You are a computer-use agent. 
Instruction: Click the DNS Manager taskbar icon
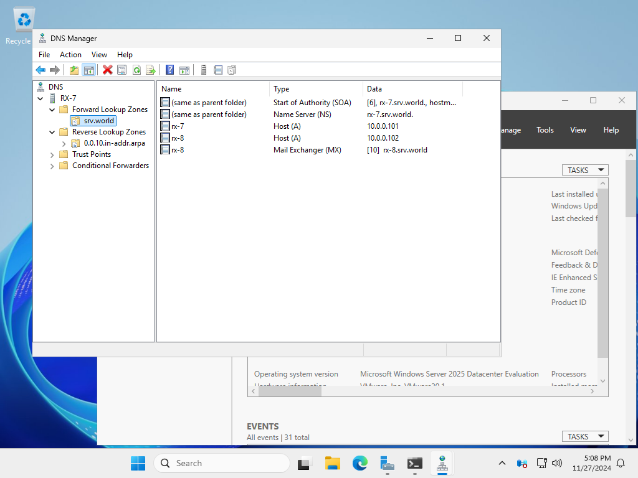442,463
